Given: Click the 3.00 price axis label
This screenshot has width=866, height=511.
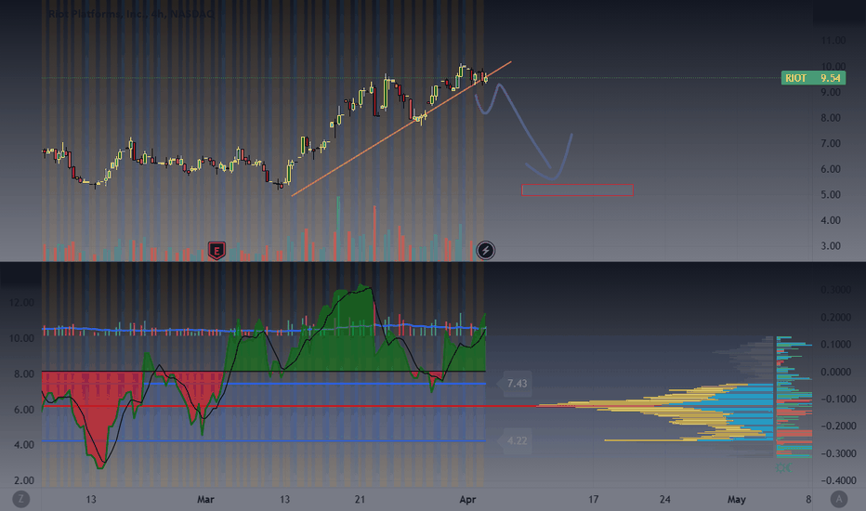Looking at the screenshot, I should click(831, 246).
